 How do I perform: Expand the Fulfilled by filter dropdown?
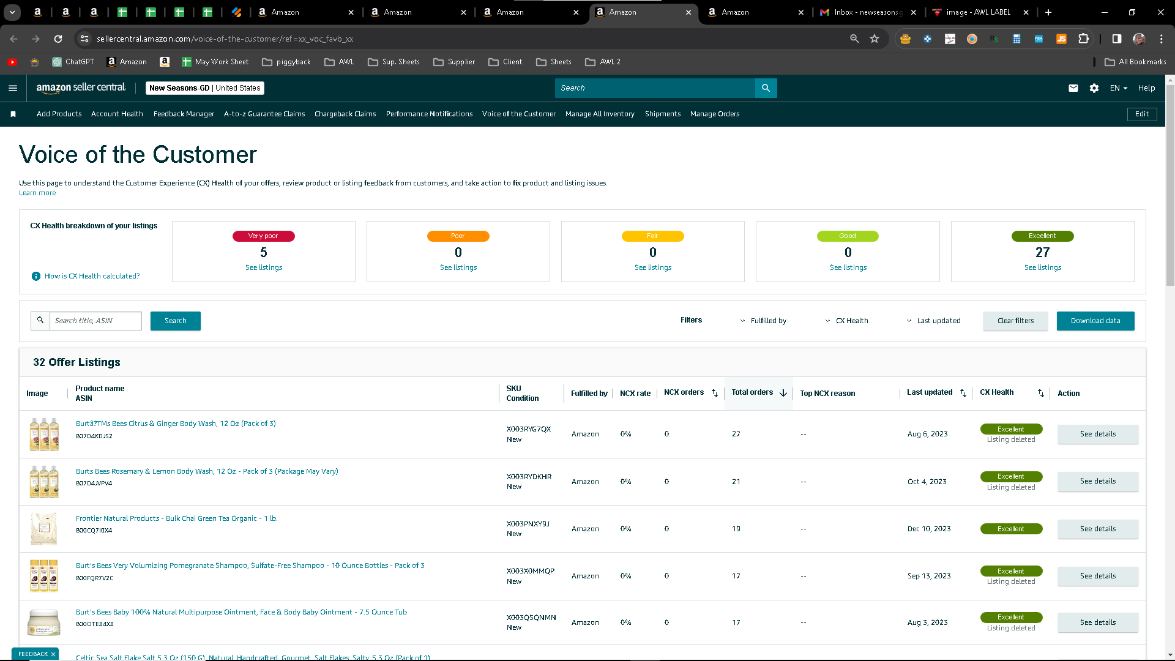click(x=763, y=321)
